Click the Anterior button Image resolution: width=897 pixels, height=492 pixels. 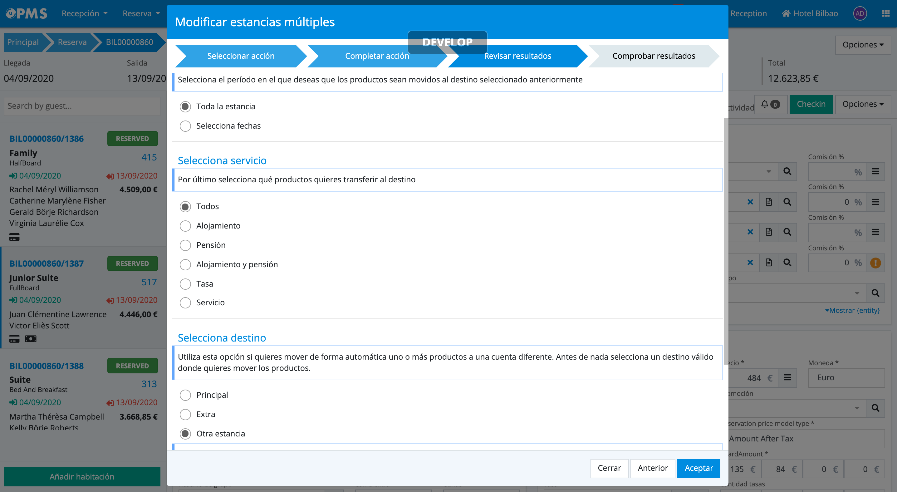click(x=653, y=468)
